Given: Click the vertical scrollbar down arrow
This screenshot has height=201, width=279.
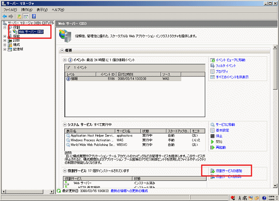Looking at the screenshot, I should pyautogui.click(x=275, y=186).
